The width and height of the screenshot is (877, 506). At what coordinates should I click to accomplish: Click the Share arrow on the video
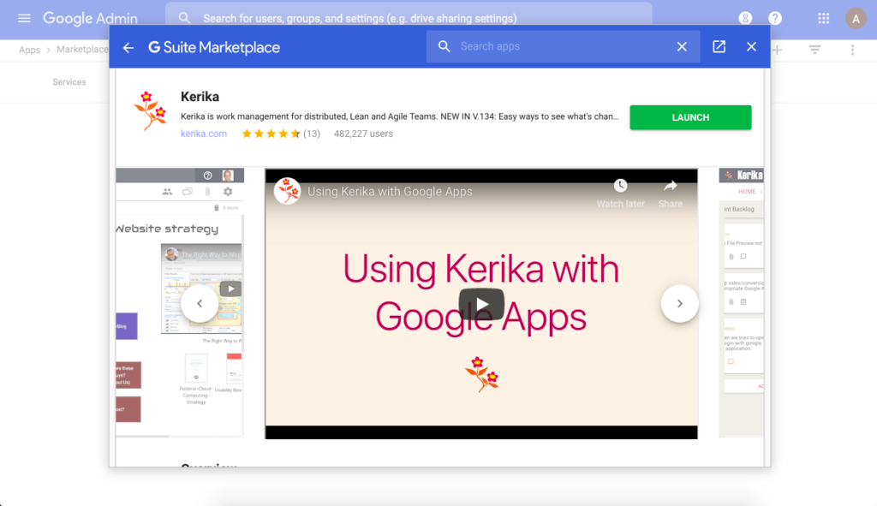[x=670, y=186]
